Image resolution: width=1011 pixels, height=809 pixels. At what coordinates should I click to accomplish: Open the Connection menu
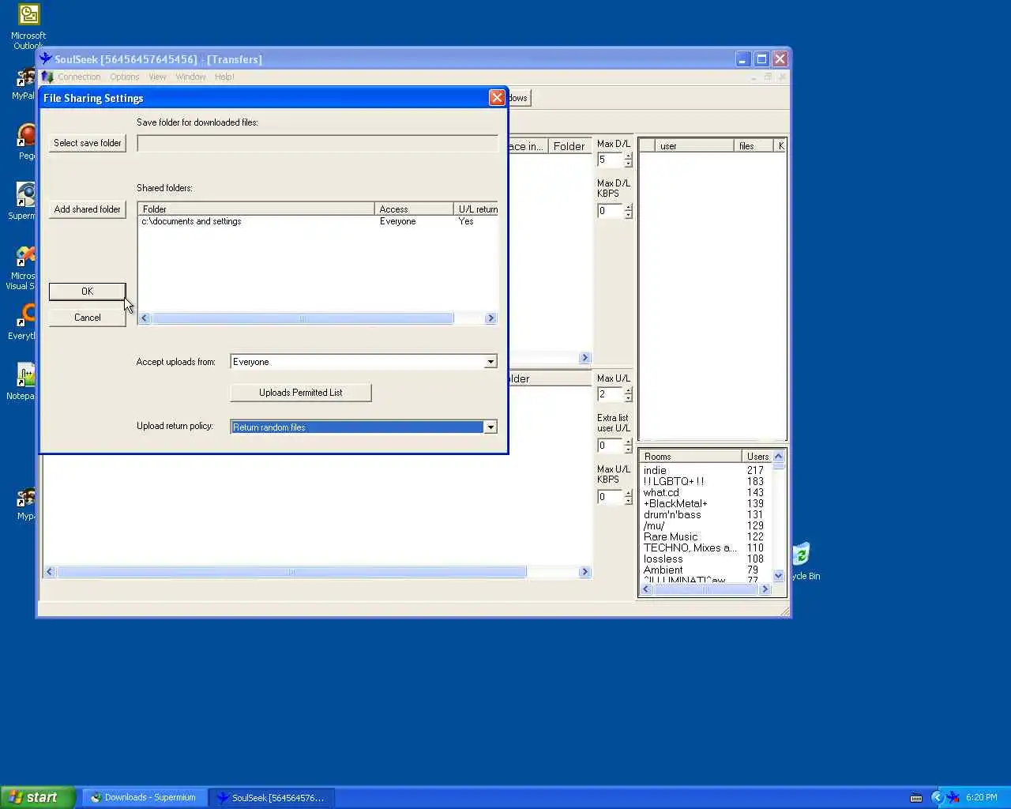pos(79,77)
